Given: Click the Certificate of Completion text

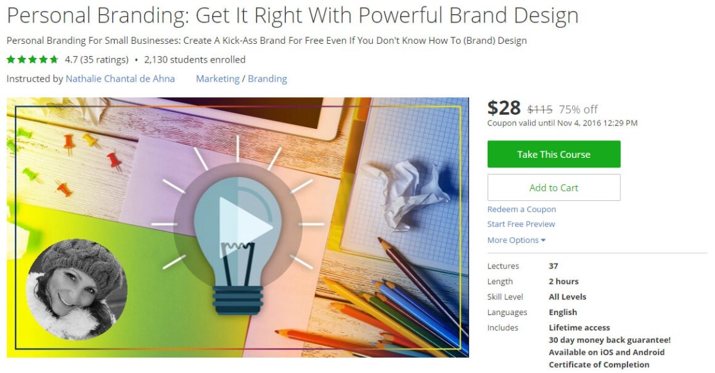Looking at the screenshot, I should (x=598, y=365).
